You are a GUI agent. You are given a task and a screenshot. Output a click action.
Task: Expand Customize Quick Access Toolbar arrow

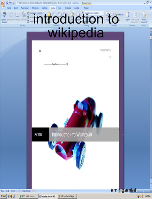(17, 3)
